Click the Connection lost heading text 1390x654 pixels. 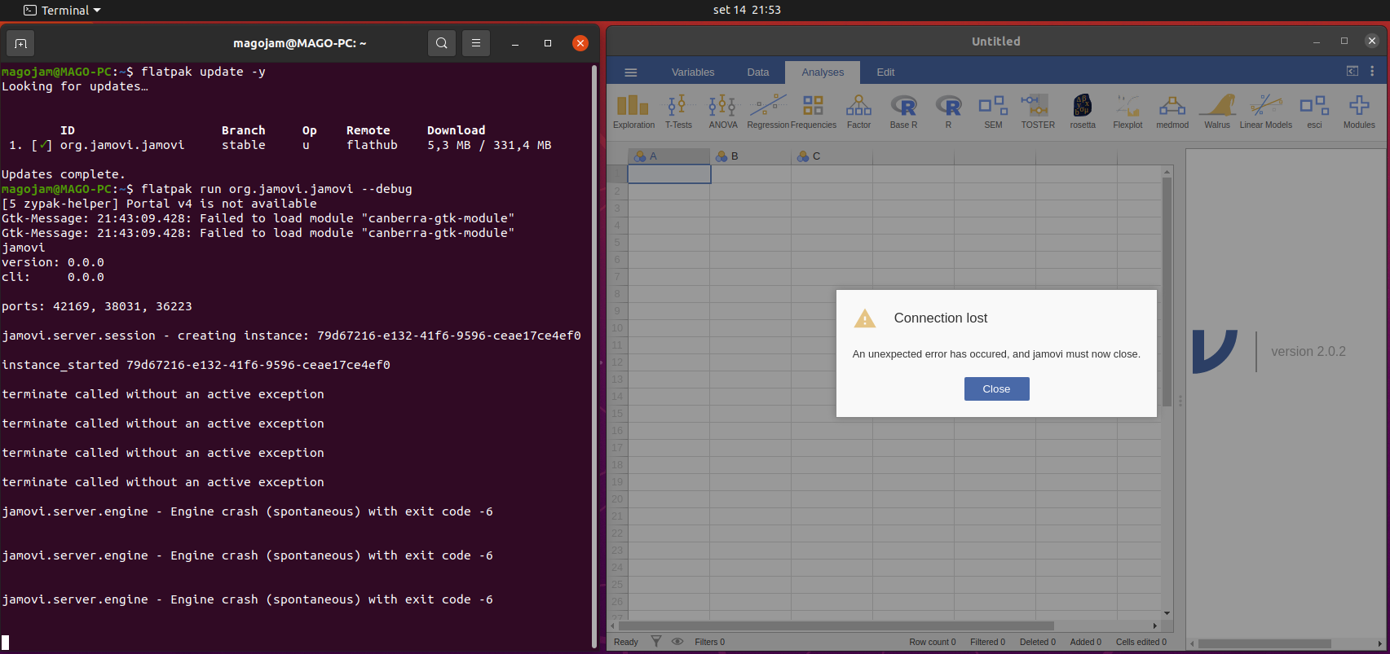click(940, 318)
